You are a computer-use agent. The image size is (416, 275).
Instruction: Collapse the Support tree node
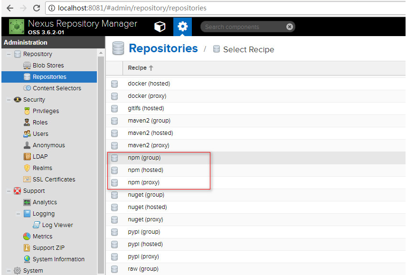coord(9,191)
